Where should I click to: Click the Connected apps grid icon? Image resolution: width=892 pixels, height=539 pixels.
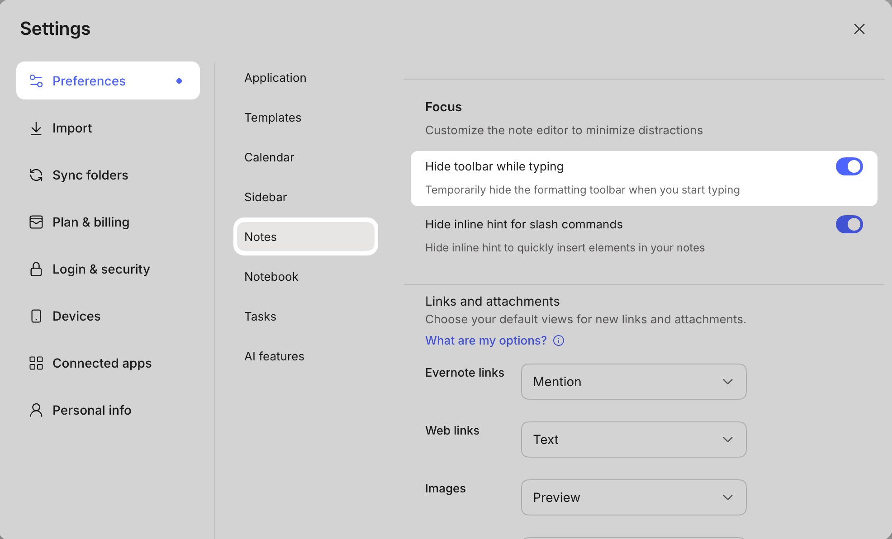coord(36,363)
